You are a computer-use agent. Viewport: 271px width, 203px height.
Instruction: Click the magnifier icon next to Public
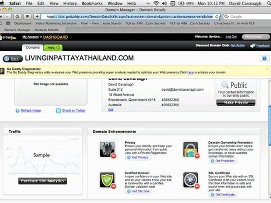(x=225, y=85)
